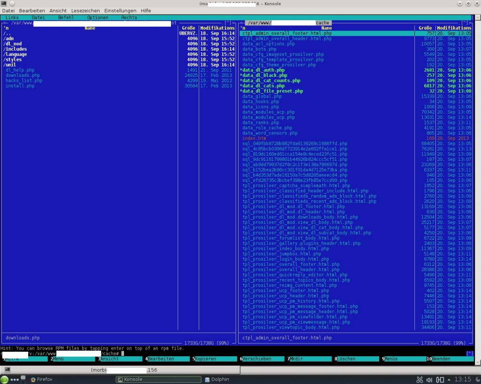Open the volume control in system tray
Image resolution: width=481 pixels, height=384 pixels.
[x=429, y=379]
